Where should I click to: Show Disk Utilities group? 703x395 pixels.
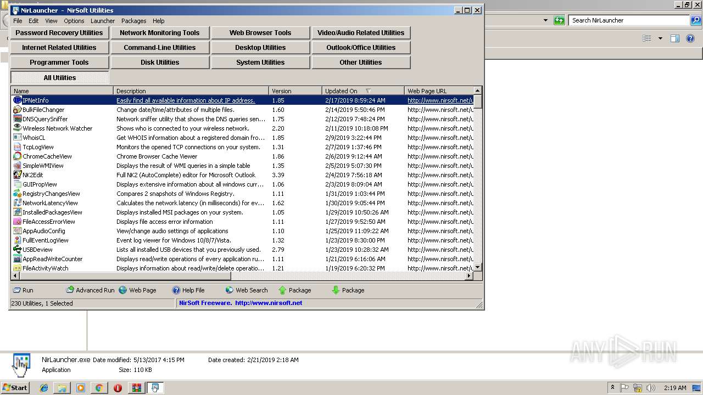click(160, 62)
